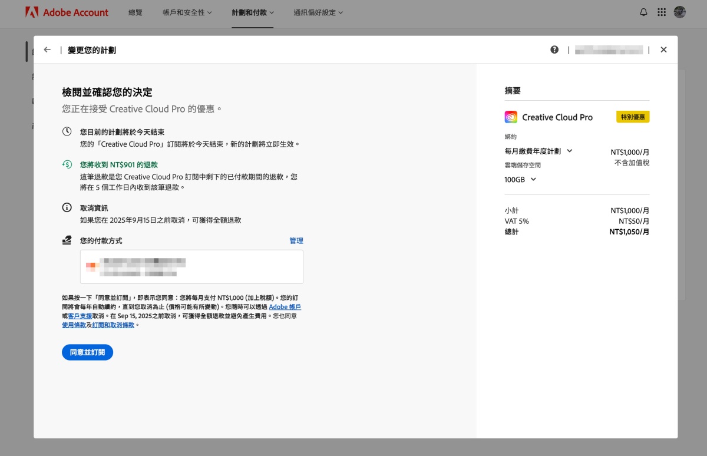This screenshot has width=707, height=456.
Task: Click the blurred account email in header
Action: [x=609, y=50]
